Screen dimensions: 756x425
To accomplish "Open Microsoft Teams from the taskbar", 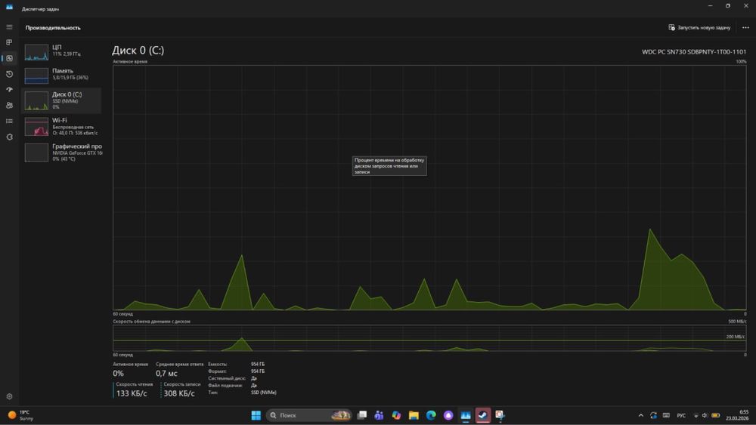I will [379, 415].
